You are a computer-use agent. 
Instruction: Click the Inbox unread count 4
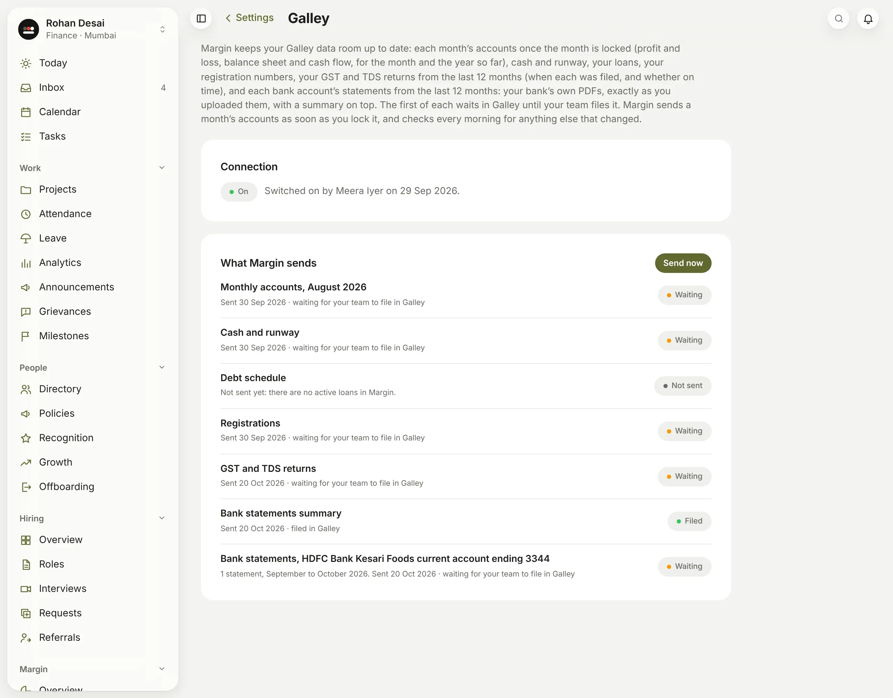(x=163, y=88)
